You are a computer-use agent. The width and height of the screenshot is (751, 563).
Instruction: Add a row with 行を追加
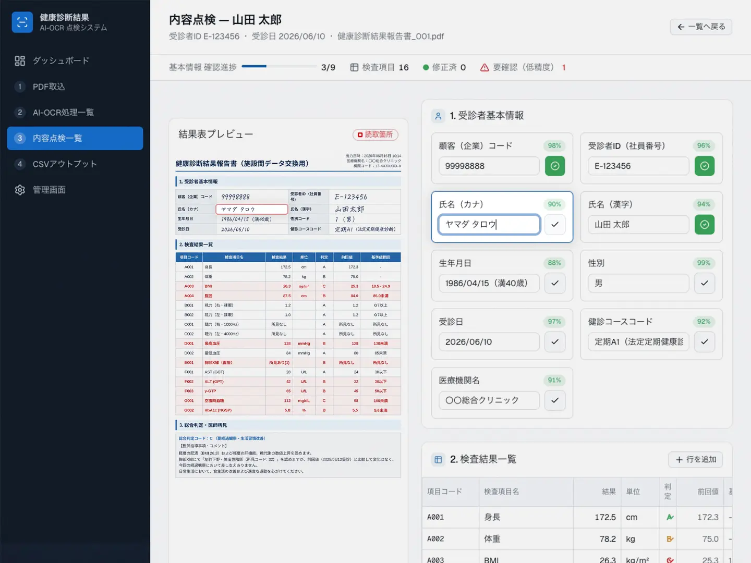click(x=696, y=460)
